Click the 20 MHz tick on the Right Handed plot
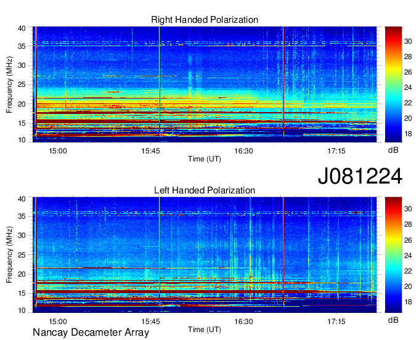The width and height of the screenshot is (419, 340). coord(22,104)
